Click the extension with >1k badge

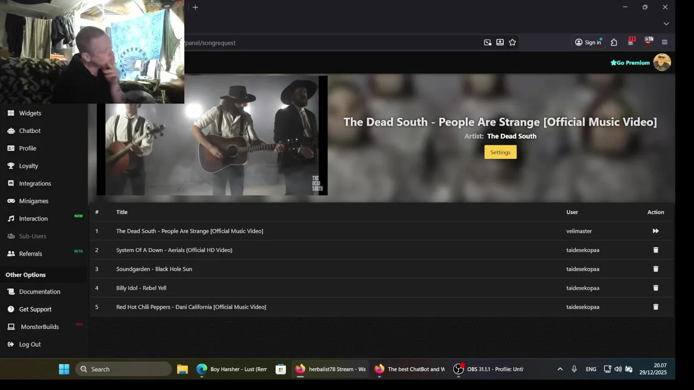pyautogui.click(x=648, y=42)
